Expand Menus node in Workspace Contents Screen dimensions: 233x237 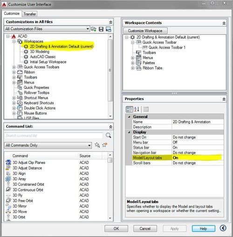[132, 58]
